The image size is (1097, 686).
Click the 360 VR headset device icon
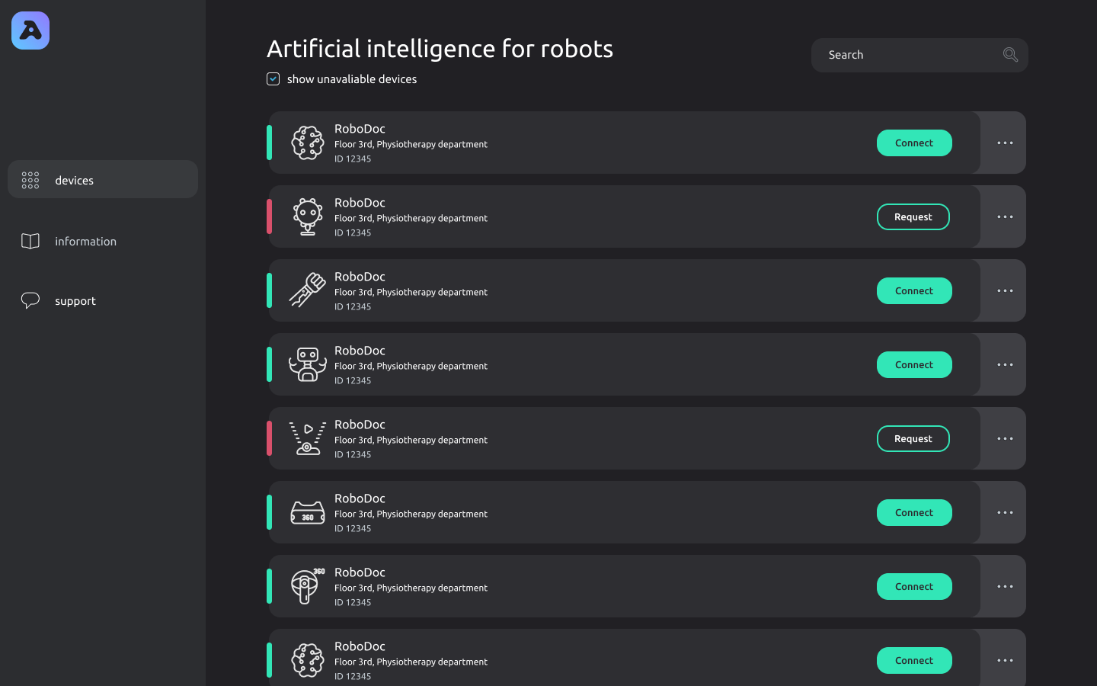pyautogui.click(x=308, y=513)
